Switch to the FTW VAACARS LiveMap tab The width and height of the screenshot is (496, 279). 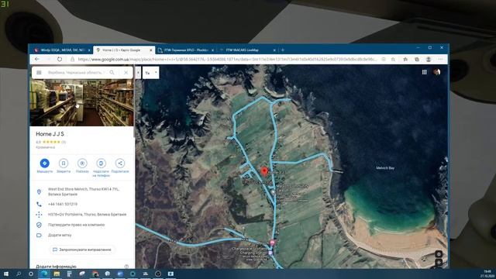pyautogui.click(x=243, y=50)
